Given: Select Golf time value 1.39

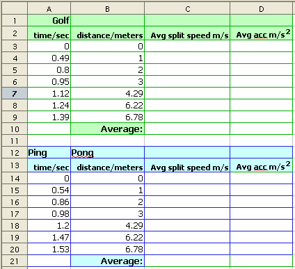Looking at the screenshot, I should coord(49,117).
